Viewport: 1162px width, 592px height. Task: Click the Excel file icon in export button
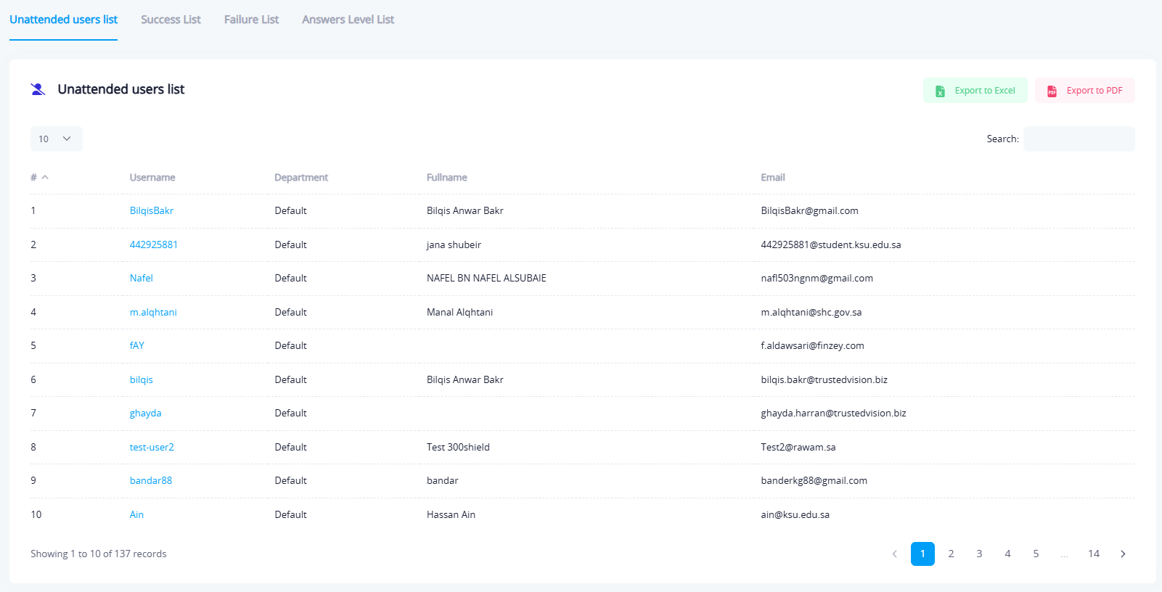pos(940,91)
